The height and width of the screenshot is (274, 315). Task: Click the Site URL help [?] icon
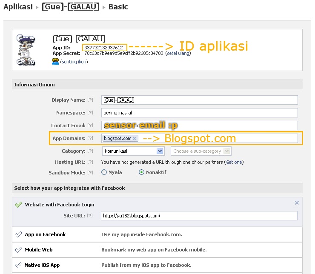(90, 216)
